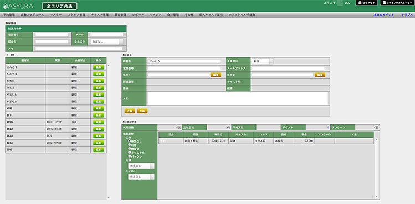The height and width of the screenshot is (204, 415).
Task: Open the 出勤スケジュール menu
Action: click(x=32, y=15)
